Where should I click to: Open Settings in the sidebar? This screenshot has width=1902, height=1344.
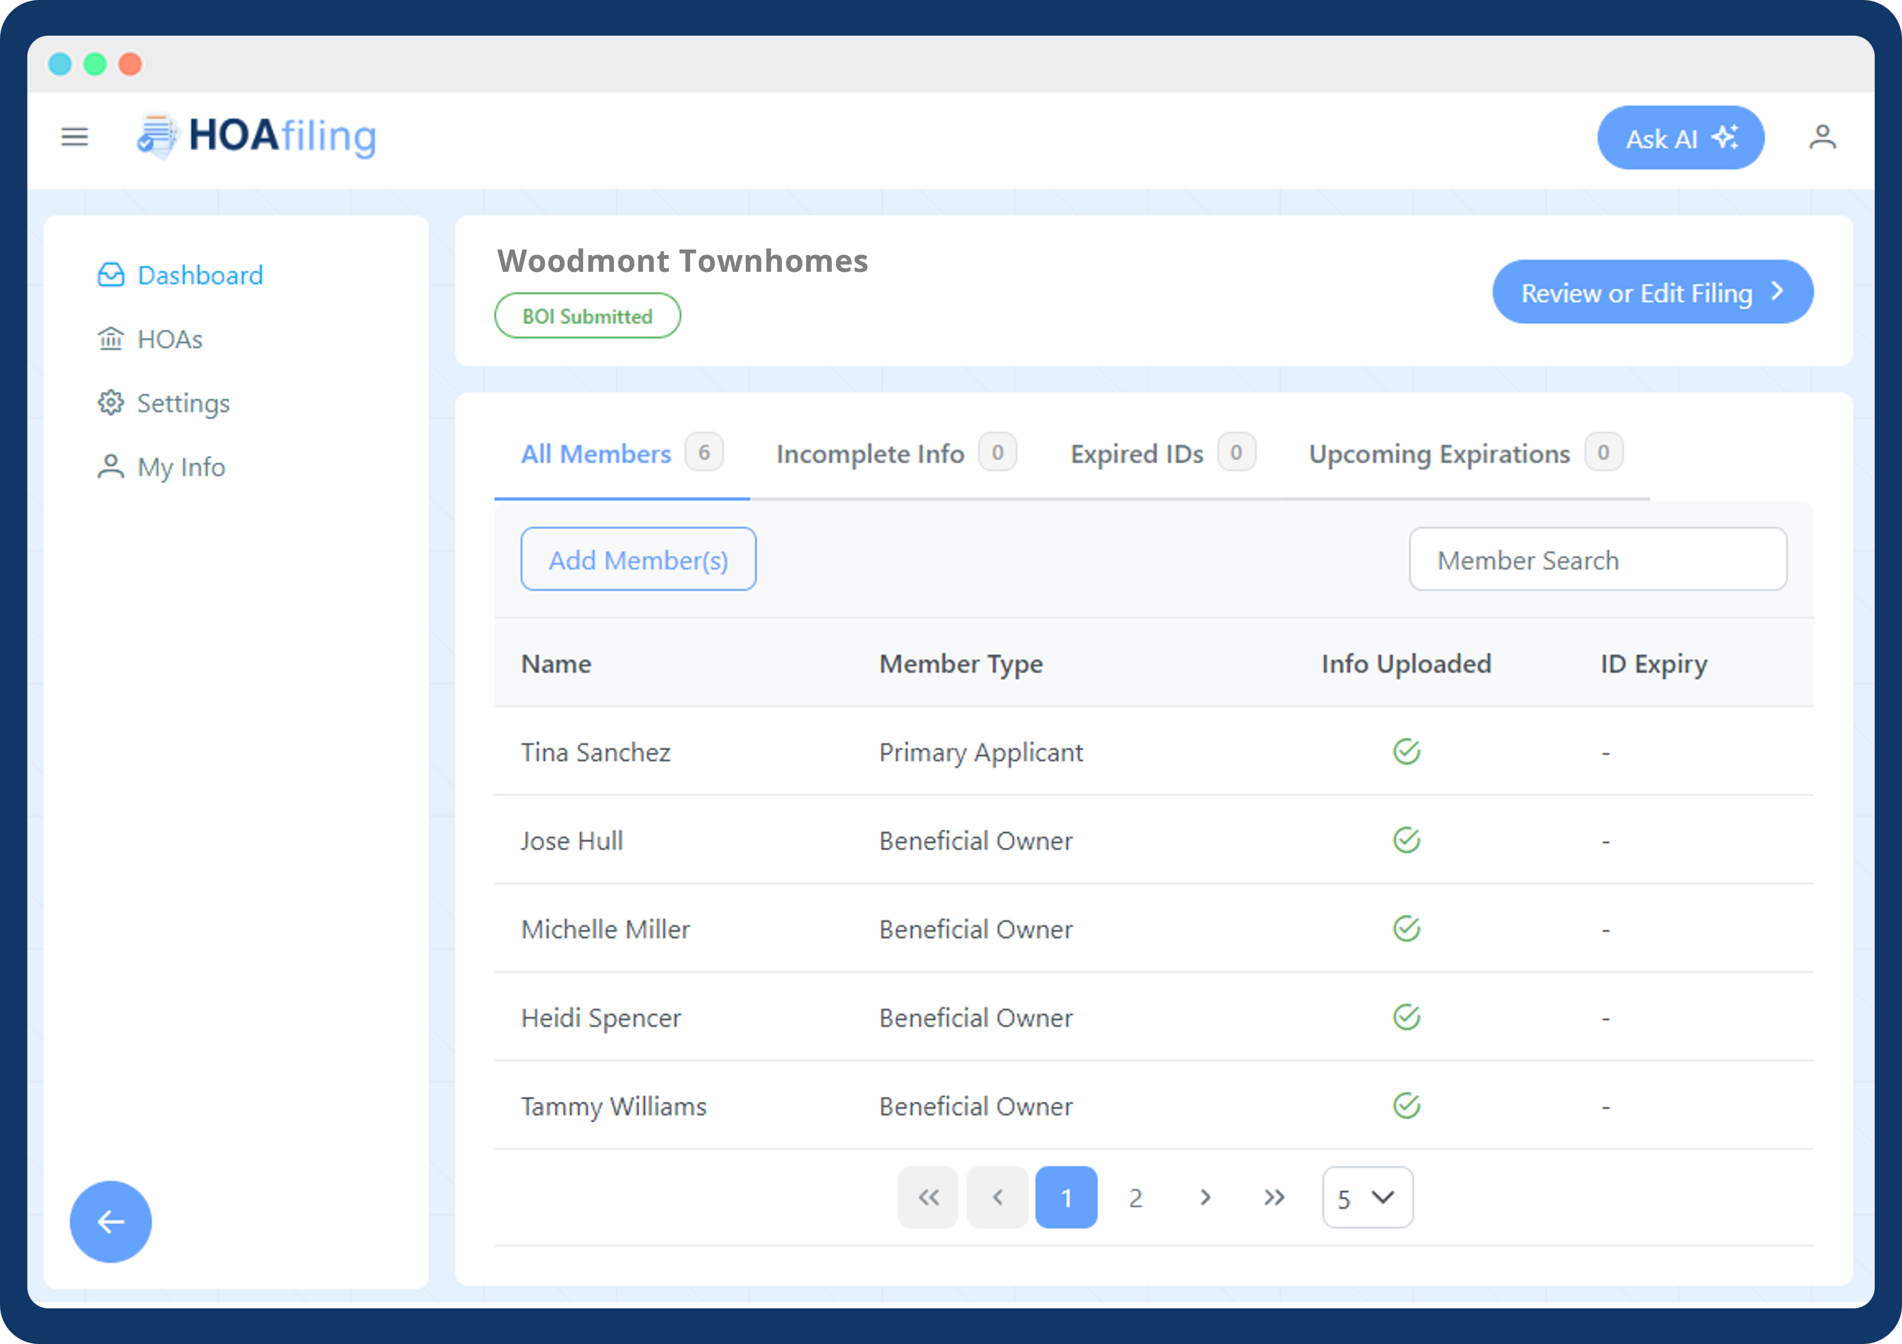[x=163, y=403]
